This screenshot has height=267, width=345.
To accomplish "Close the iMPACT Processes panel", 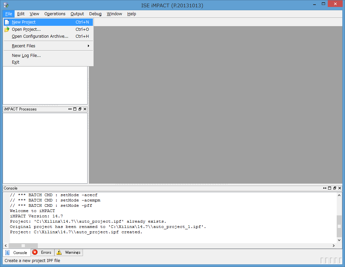I will point(85,109).
